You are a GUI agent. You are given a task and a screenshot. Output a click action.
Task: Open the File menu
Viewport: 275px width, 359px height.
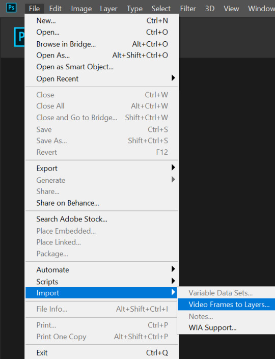coord(34,9)
